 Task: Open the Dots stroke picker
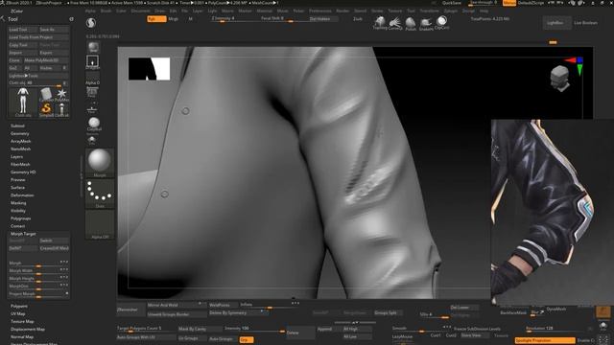tap(100, 194)
